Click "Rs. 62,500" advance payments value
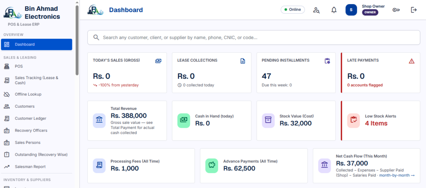 (x=239, y=168)
